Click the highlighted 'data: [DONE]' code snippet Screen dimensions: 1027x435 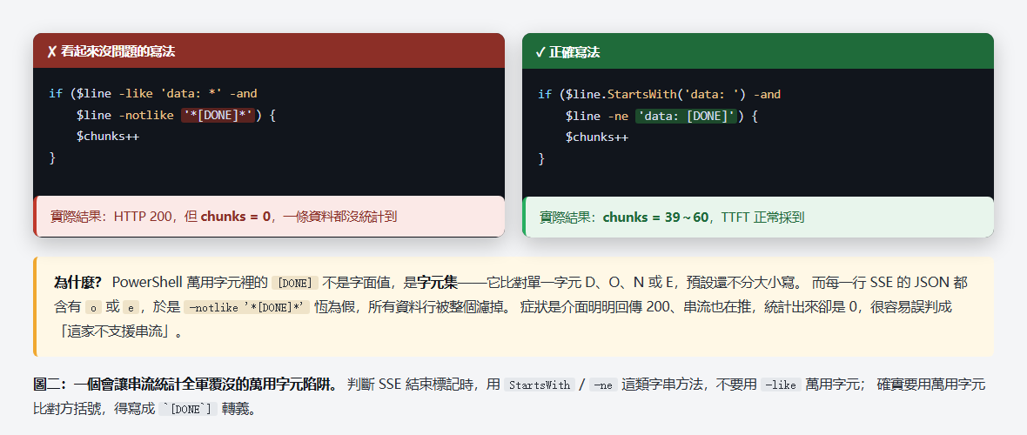(x=687, y=116)
